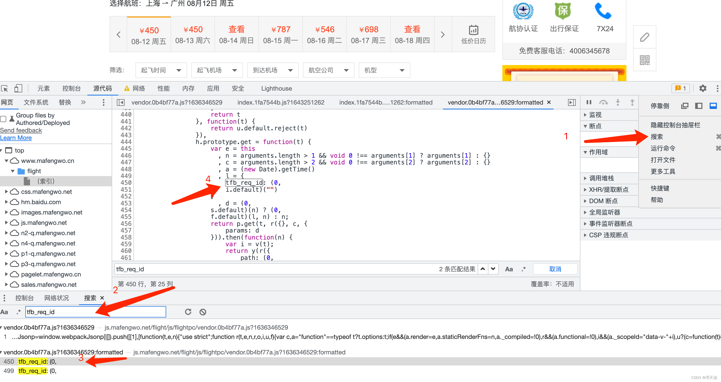Show previous dates with left arrow
Image resolution: width=721 pixels, height=382 pixels.
click(x=118, y=34)
